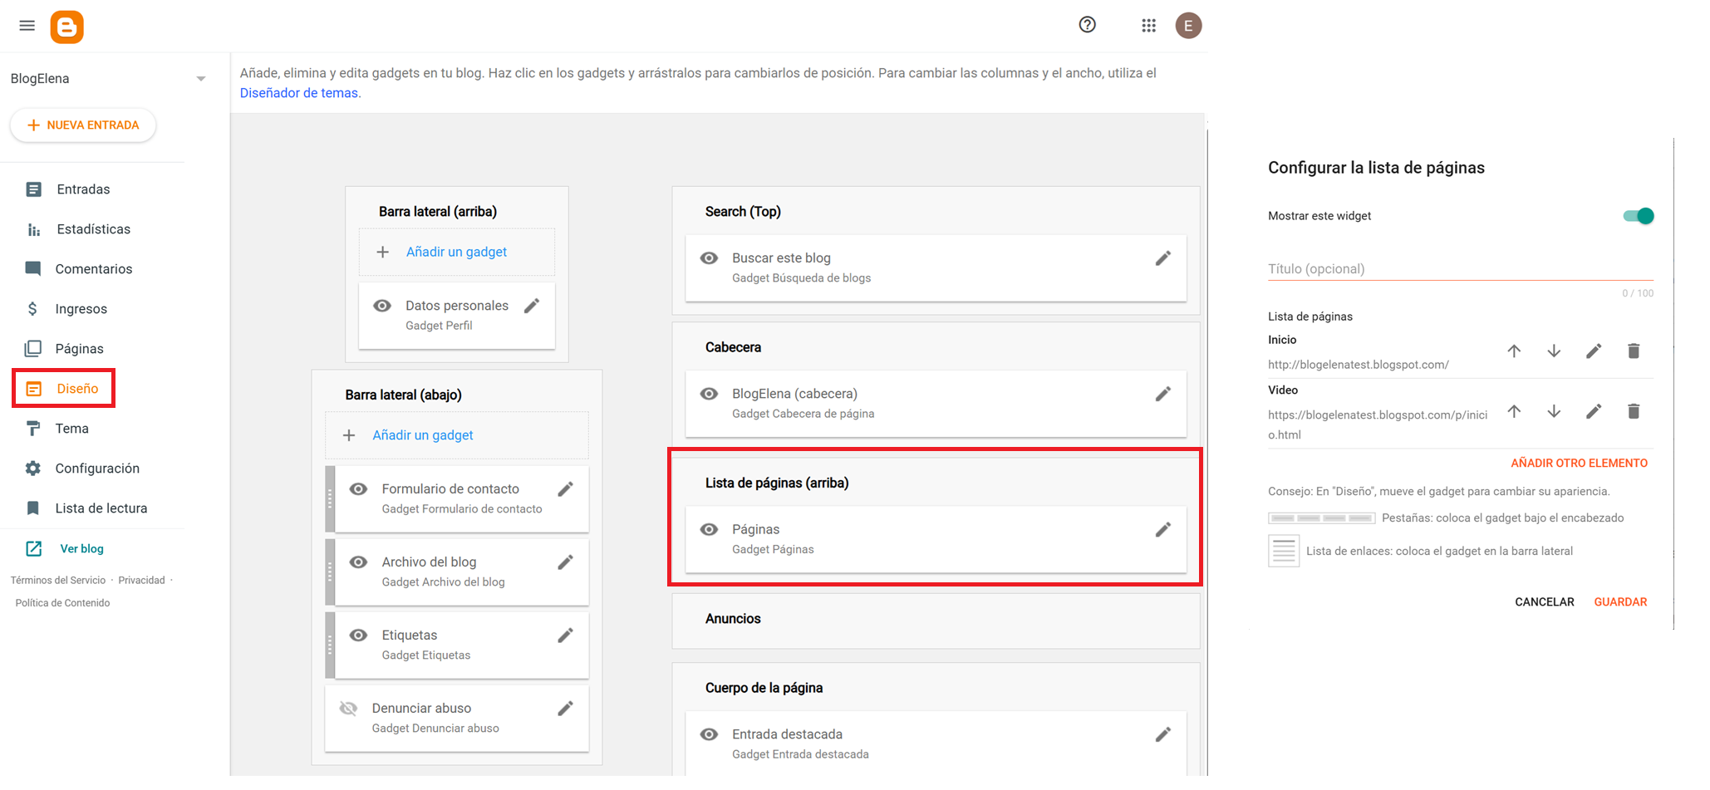Expand the BlogElena blog selector dropdown
1710x790 pixels.
pos(200,79)
